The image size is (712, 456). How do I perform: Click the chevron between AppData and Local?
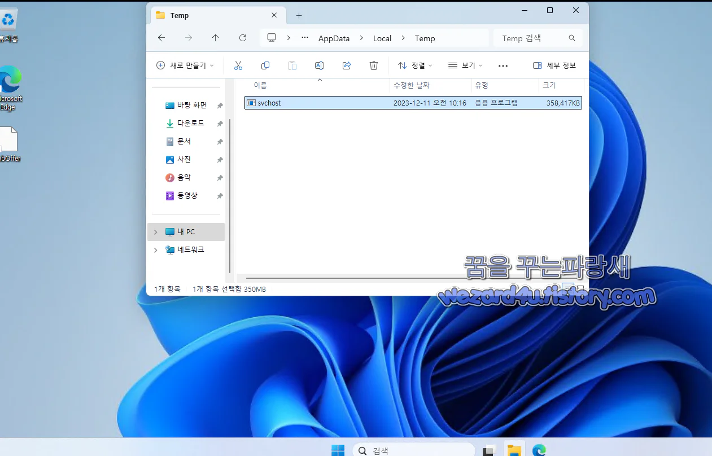pos(361,38)
